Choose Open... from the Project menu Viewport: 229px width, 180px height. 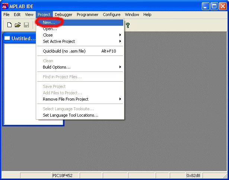(80, 29)
